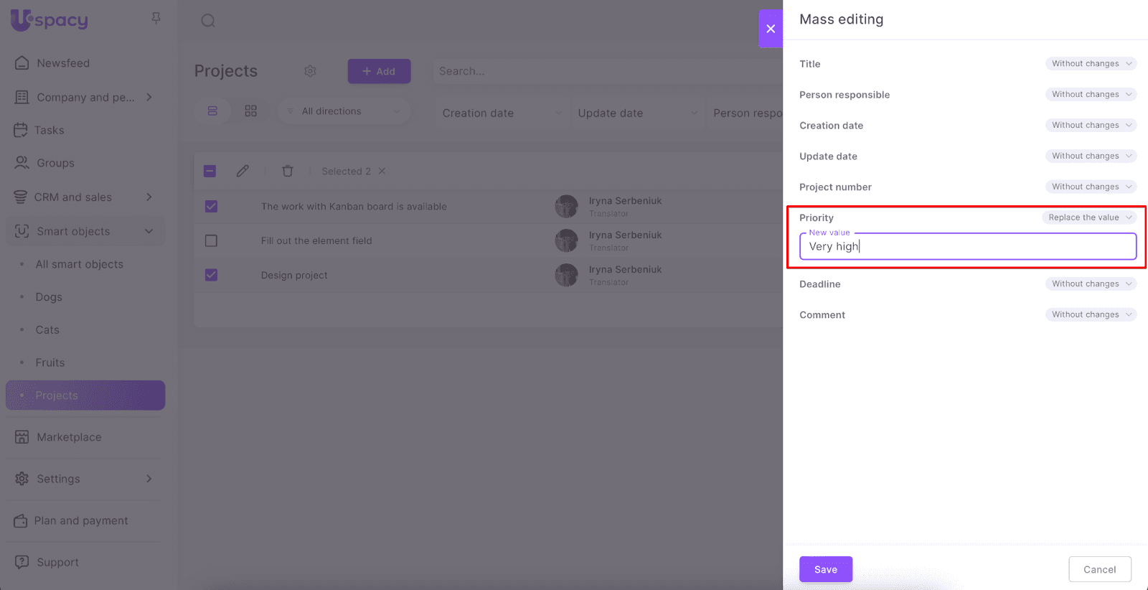Click the pin sidebar icon
The height and width of the screenshot is (590, 1148).
(156, 18)
